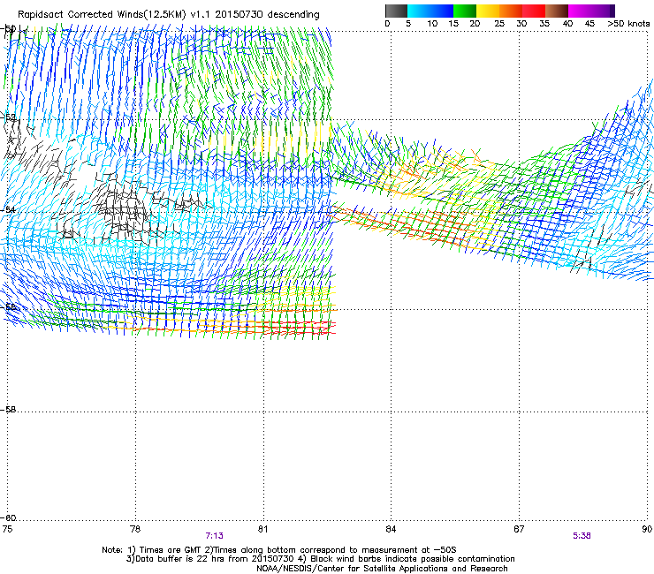The width and height of the screenshot is (654, 574).
Task: Click the red 30-35 knots legend segment
Action: point(534,11)
